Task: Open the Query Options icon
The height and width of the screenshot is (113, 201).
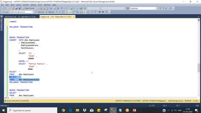Action: [67, 12]
